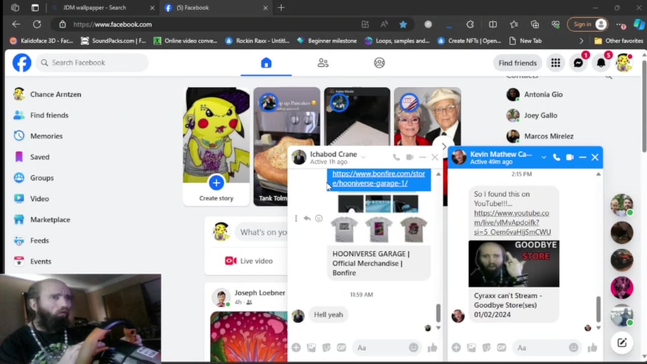Click the Search Facebook field
Image resolution: width=647 pixels, height=364 pixels.
tap(93, 63)
